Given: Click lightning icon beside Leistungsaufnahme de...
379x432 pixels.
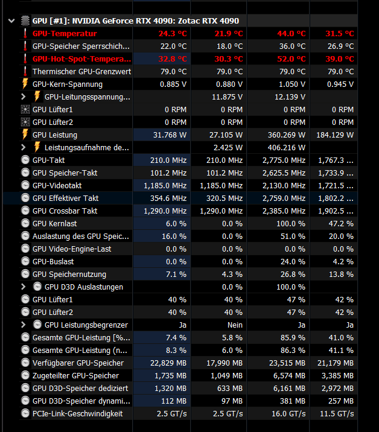Looking at the screenshot, I should 37,147.
